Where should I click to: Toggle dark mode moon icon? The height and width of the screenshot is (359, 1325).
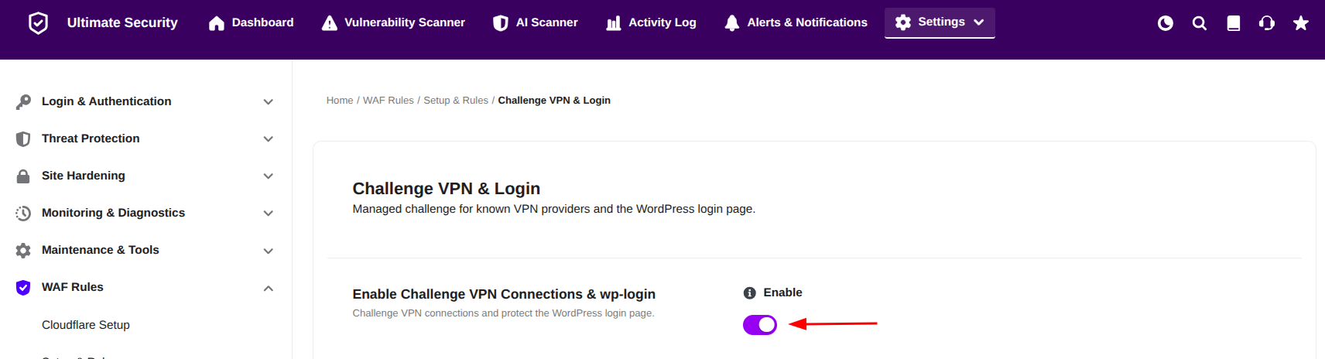coord(1166,23)
